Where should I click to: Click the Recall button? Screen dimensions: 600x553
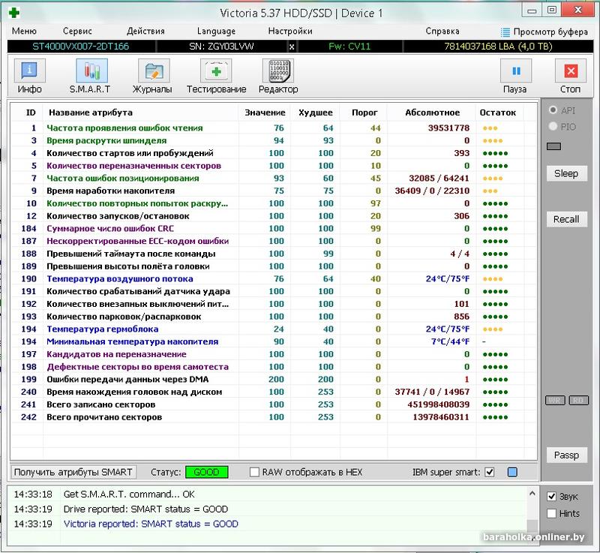coord(566,219)
